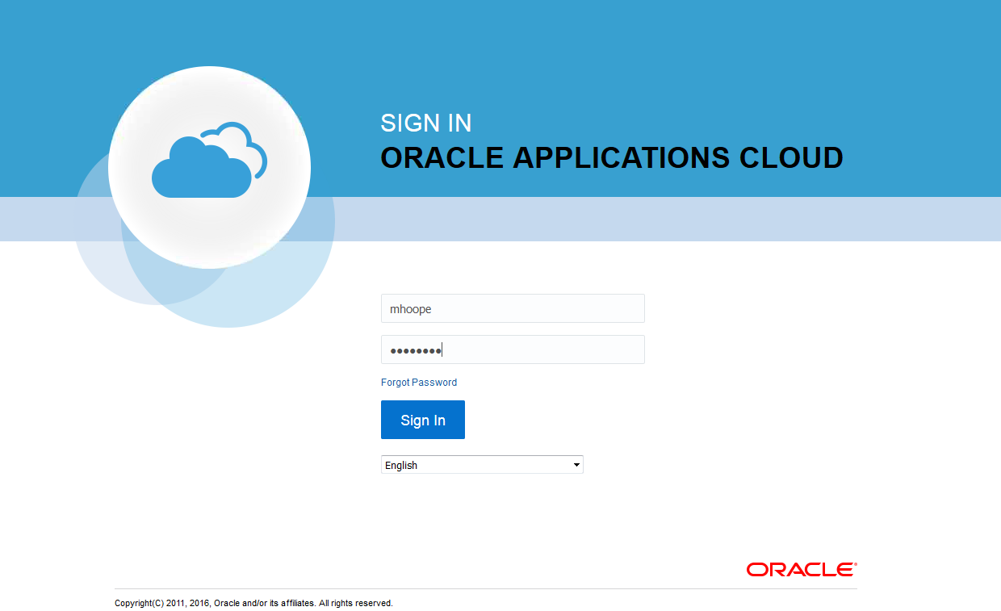This screenshot has width=1001, height=611.
Task: Click the dropdown arrow next to English
Action: point(576,464)
